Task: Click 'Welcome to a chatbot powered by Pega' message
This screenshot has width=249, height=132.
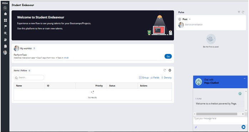Action: [x=216, y=104]
